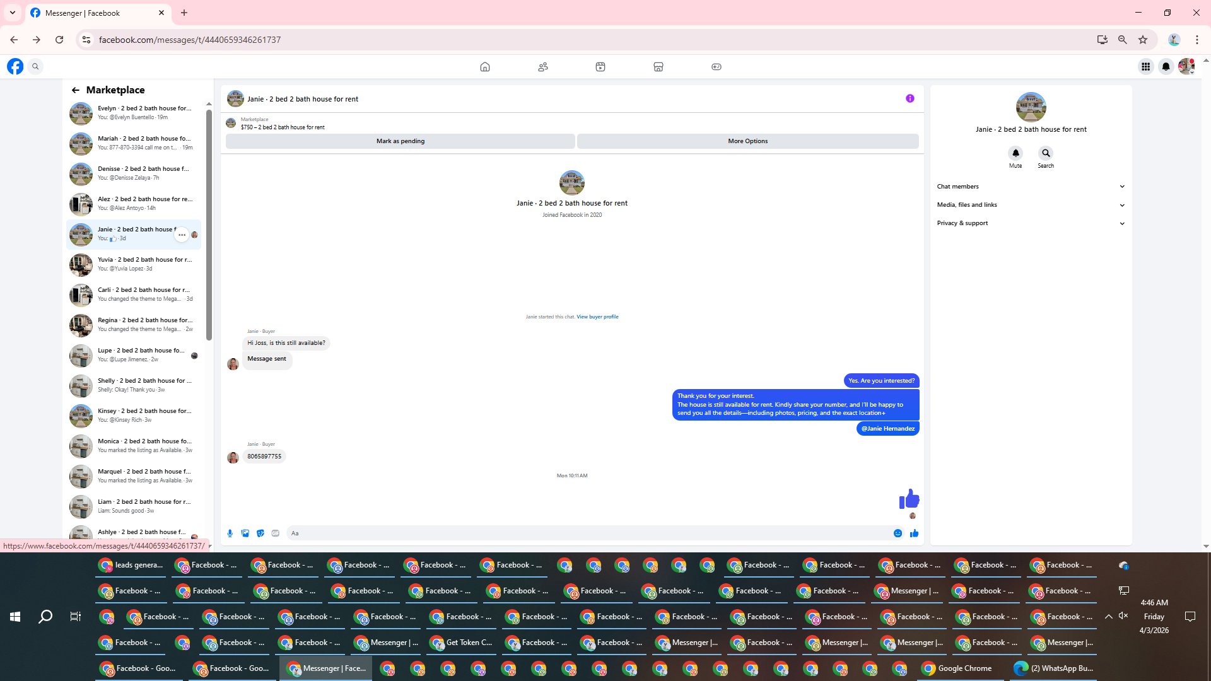Expand Media, files and links section
The image size is (1211, 681).
click(x=1030, y=205)
